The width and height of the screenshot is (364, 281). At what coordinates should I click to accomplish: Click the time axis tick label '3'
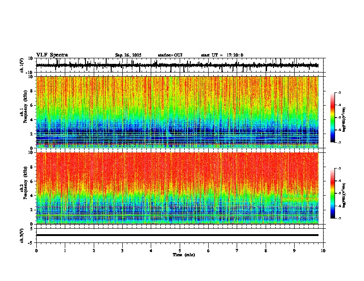pyautogui.click(x=122, y=251)
